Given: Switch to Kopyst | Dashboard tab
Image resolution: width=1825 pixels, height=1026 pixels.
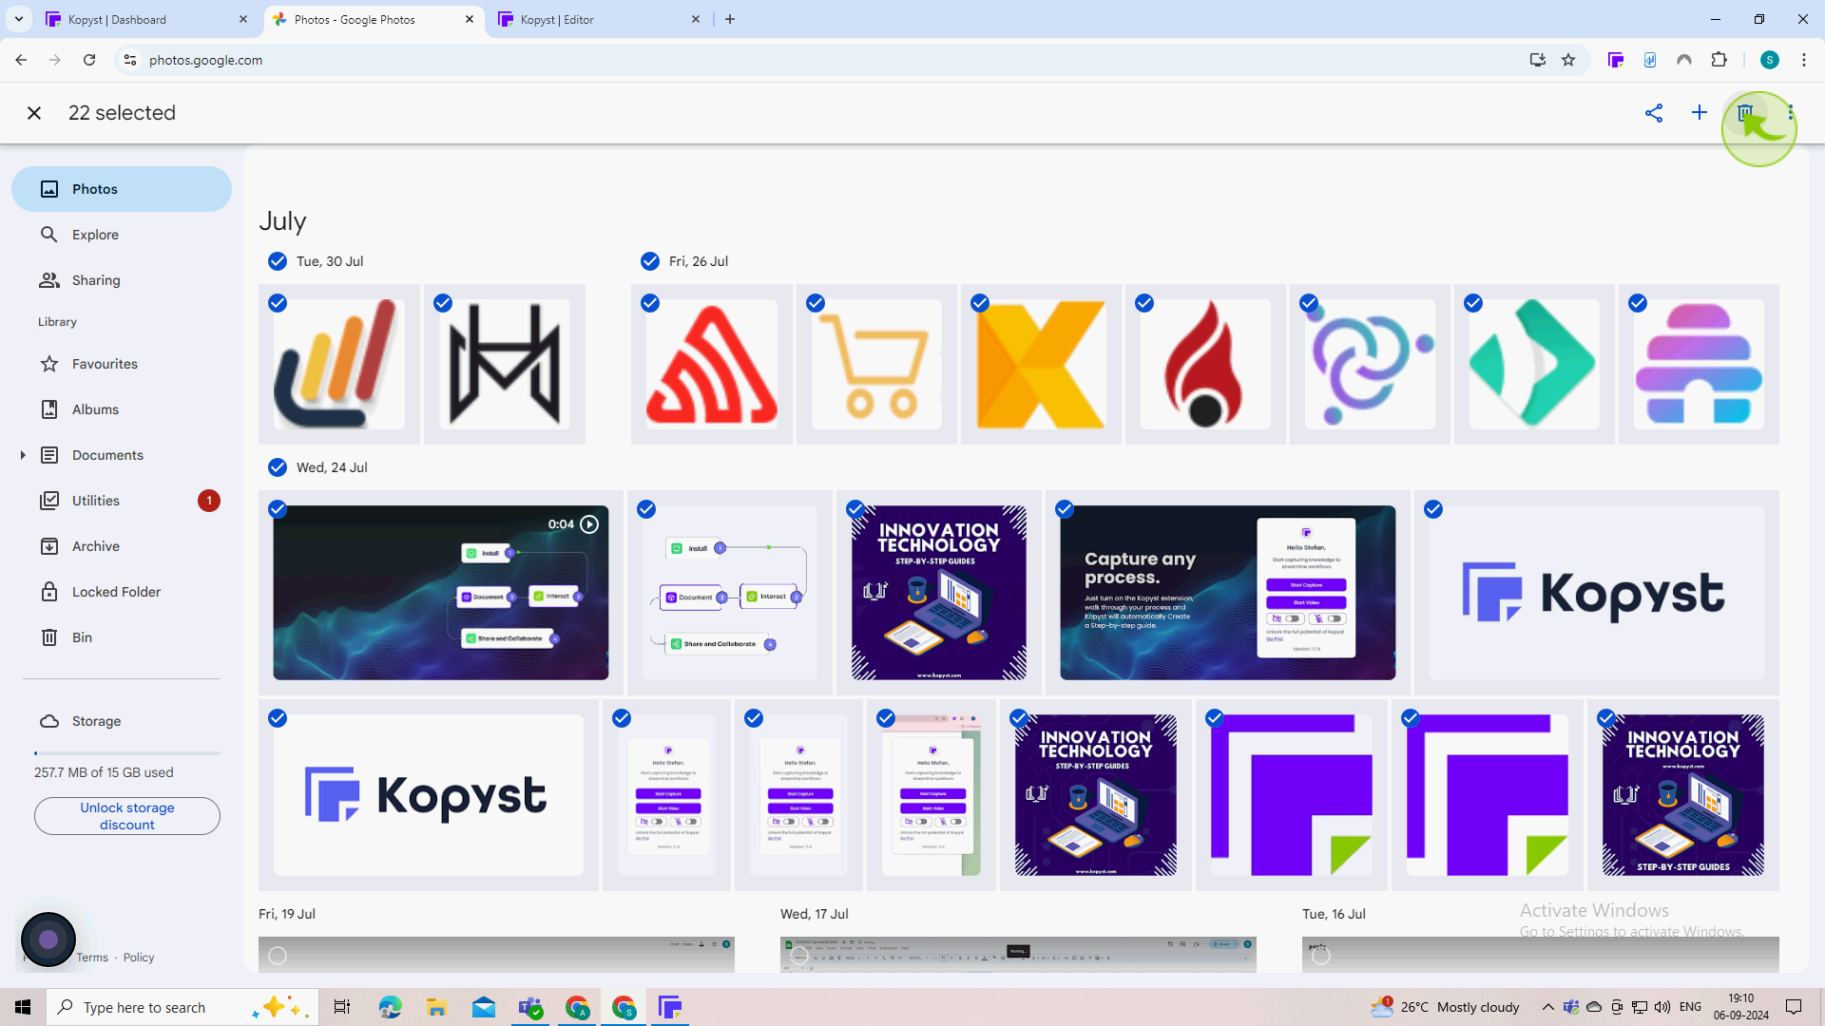Looking at the screenshot, I should pos(146,19).
